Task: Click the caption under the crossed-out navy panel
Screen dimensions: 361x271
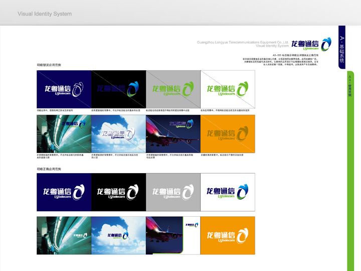Action: [x=55, y=110]
